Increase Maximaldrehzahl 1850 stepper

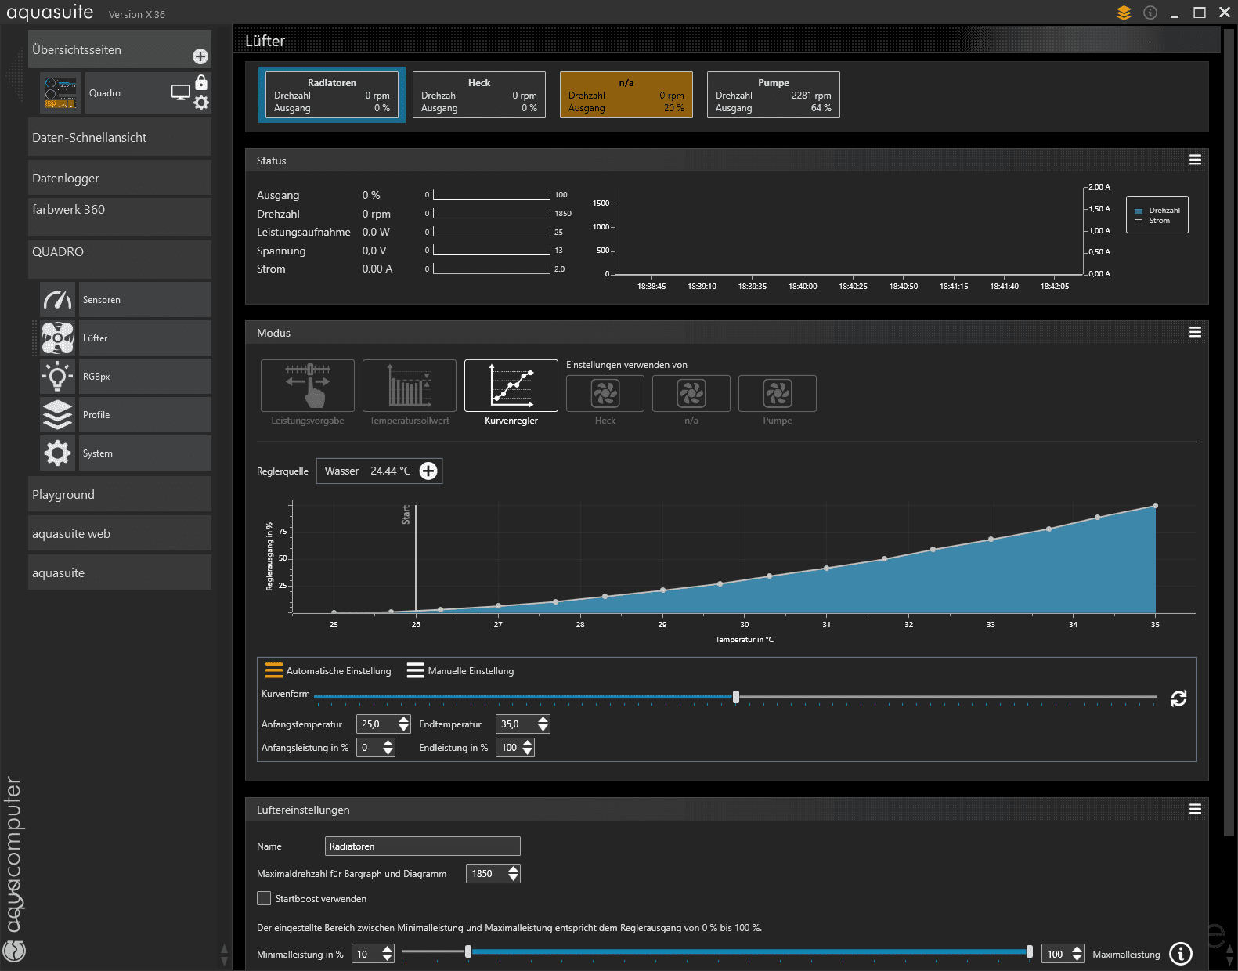(514, 869)
